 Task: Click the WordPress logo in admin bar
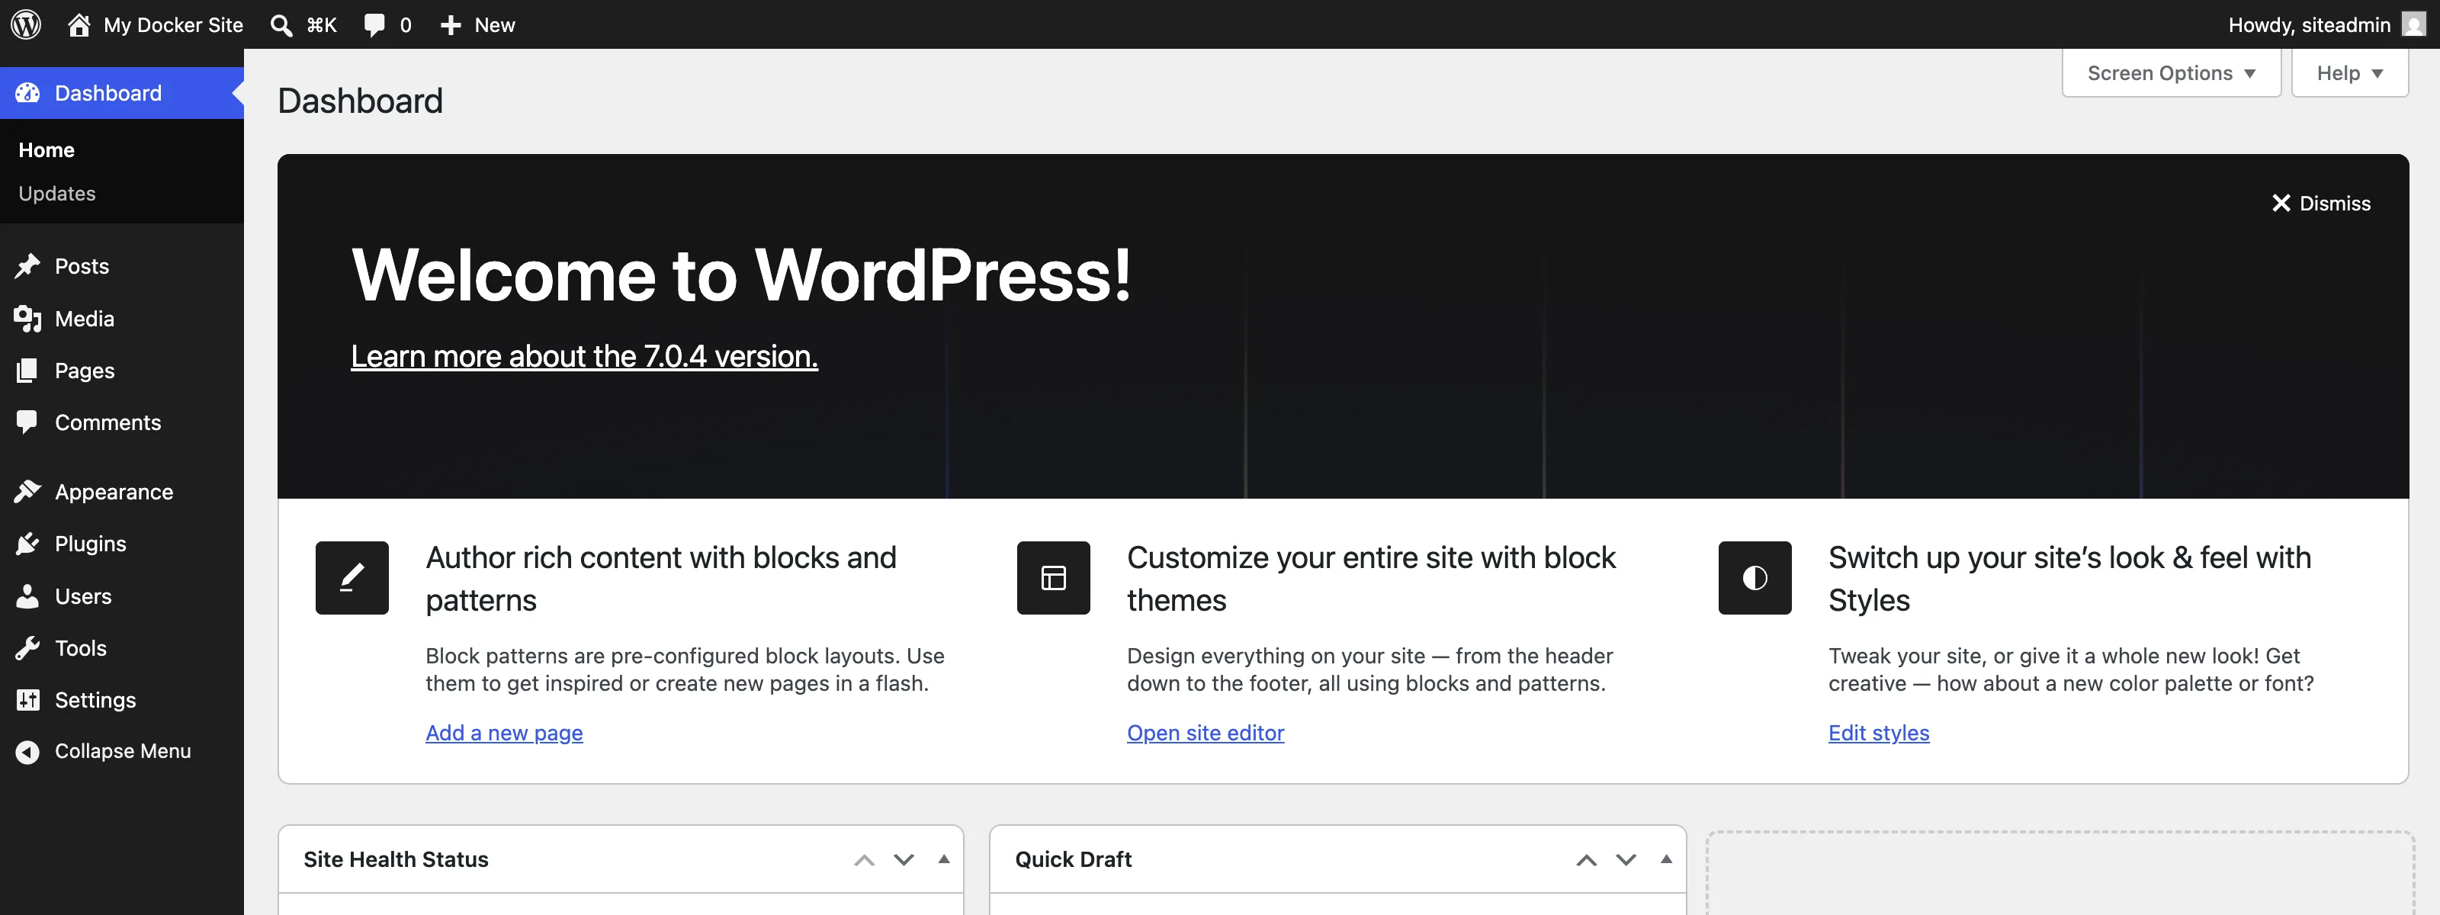(26, 24)
